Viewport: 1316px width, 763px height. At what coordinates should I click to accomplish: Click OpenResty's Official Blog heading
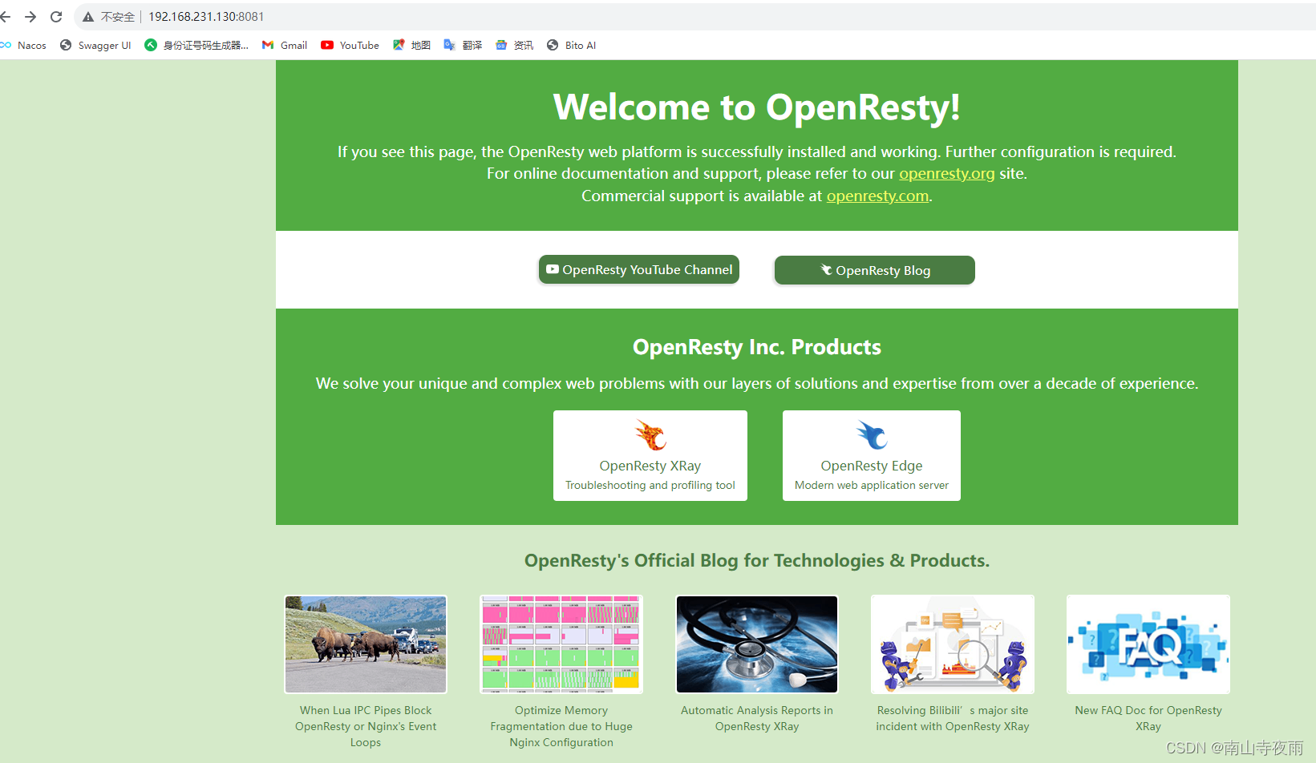coord(757,560)
